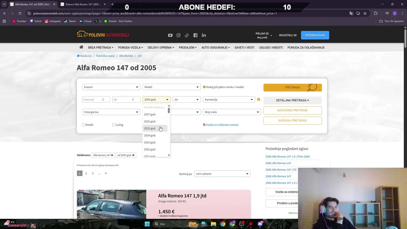
Task: Open the AUTO OSIGURANJE menu
Action: click(x=216, y=47)
